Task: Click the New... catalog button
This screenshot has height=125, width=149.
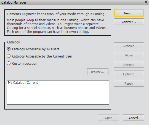Action: [129, 13]
